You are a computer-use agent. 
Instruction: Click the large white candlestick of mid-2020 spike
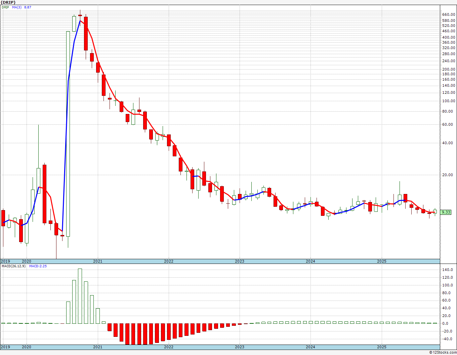(68, 134)
